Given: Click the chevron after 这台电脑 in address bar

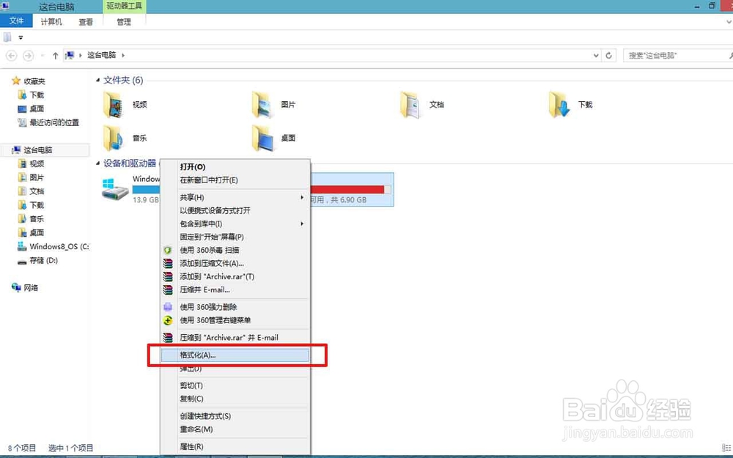Looking at the screenshot, I should pyautogui.click(x=123, y=55).
